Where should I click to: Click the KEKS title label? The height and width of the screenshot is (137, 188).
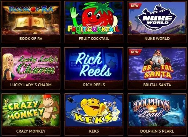[94, 131]
